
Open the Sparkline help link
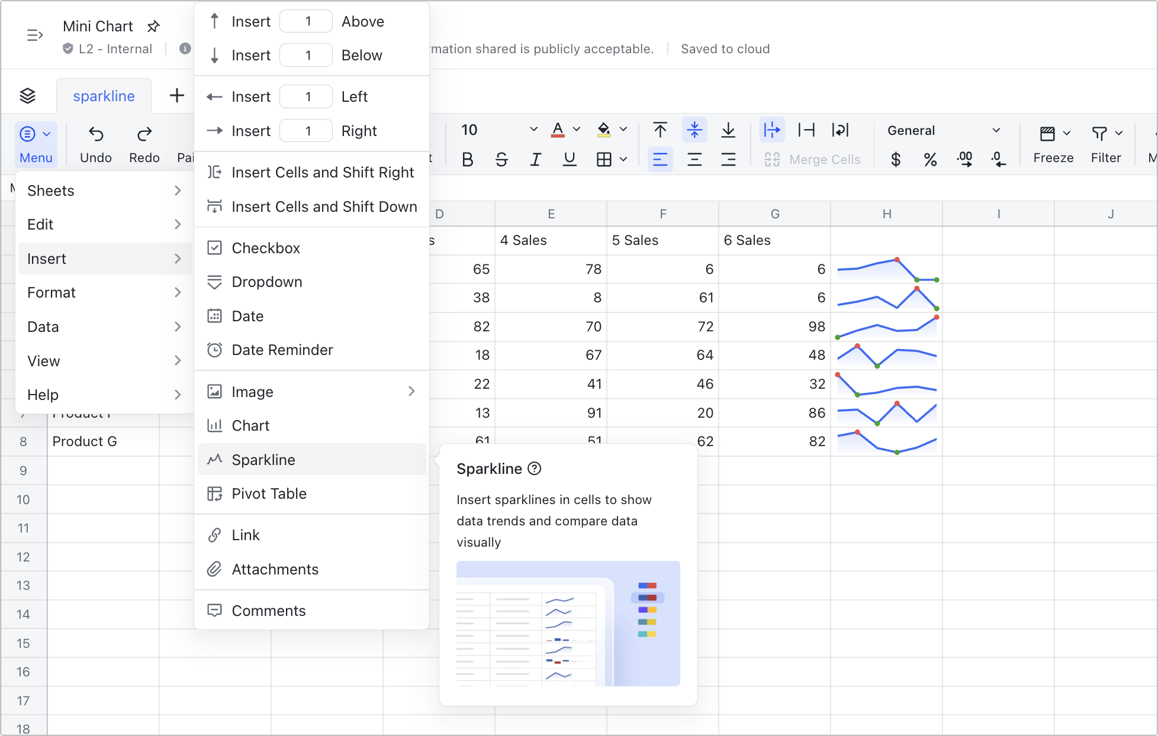click(x=535, y=468)
